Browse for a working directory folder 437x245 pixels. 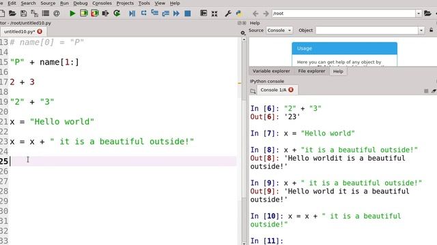pos(427,13)
